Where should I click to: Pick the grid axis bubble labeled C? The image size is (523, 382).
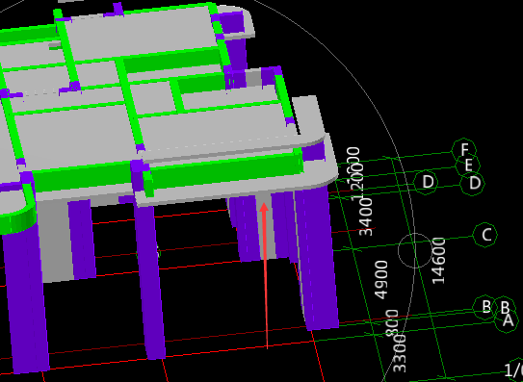485,235
